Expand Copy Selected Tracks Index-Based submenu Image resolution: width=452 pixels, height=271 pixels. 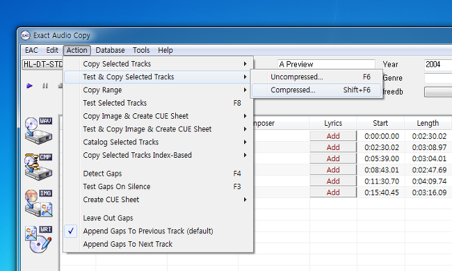click(x=159, y=155)
